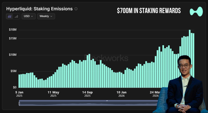Click the $0 y-axis label
208x113 pixels.
pos(15,87)
